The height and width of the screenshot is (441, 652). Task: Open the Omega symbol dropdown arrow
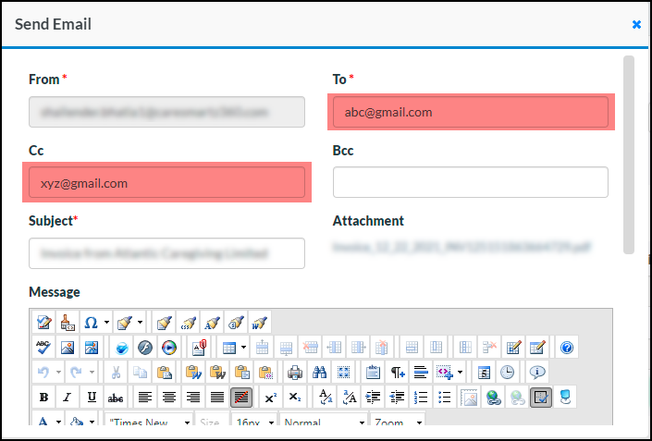click(106, 323)
